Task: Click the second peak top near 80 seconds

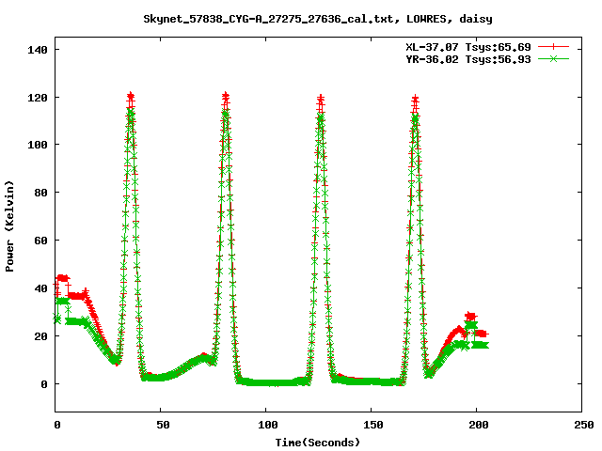Action: coord(226,96)
